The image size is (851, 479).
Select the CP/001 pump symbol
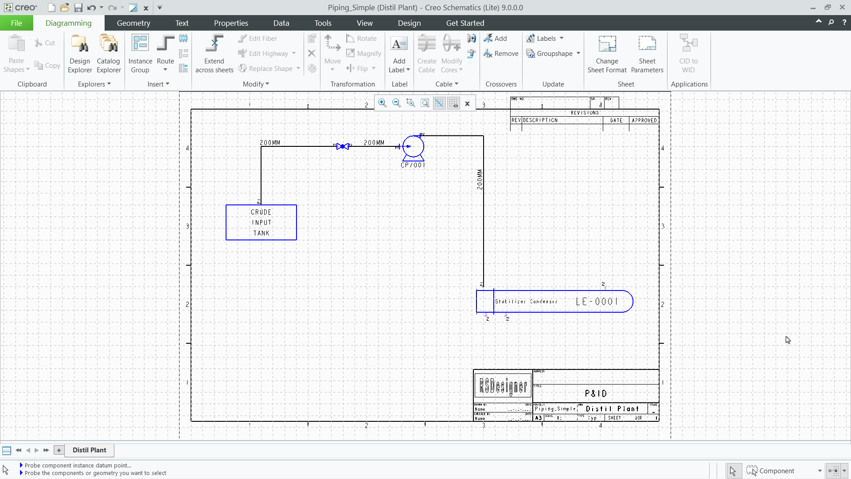pyautogui.click(x=413, y=149)
